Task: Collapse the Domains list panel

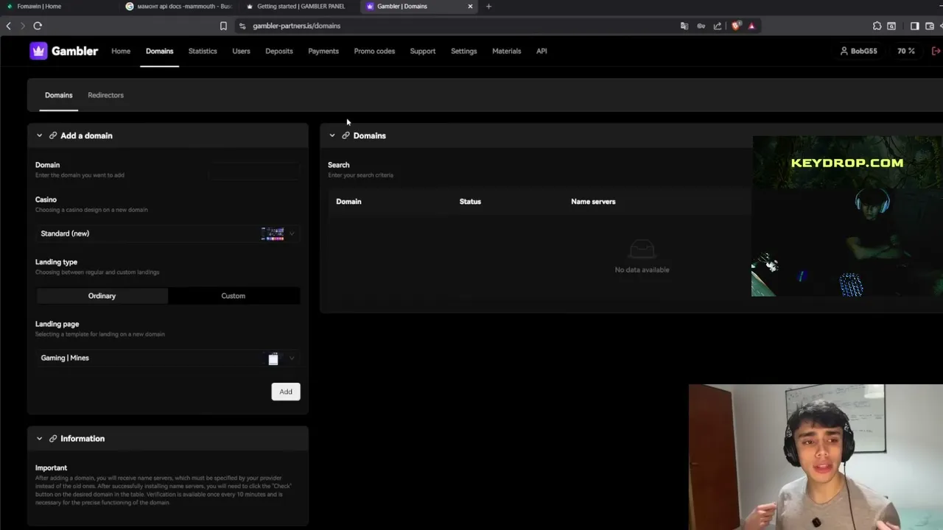Action: pos(332,135)
